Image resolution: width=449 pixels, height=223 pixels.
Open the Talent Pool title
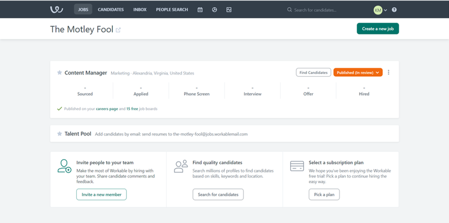coord(78,133)
